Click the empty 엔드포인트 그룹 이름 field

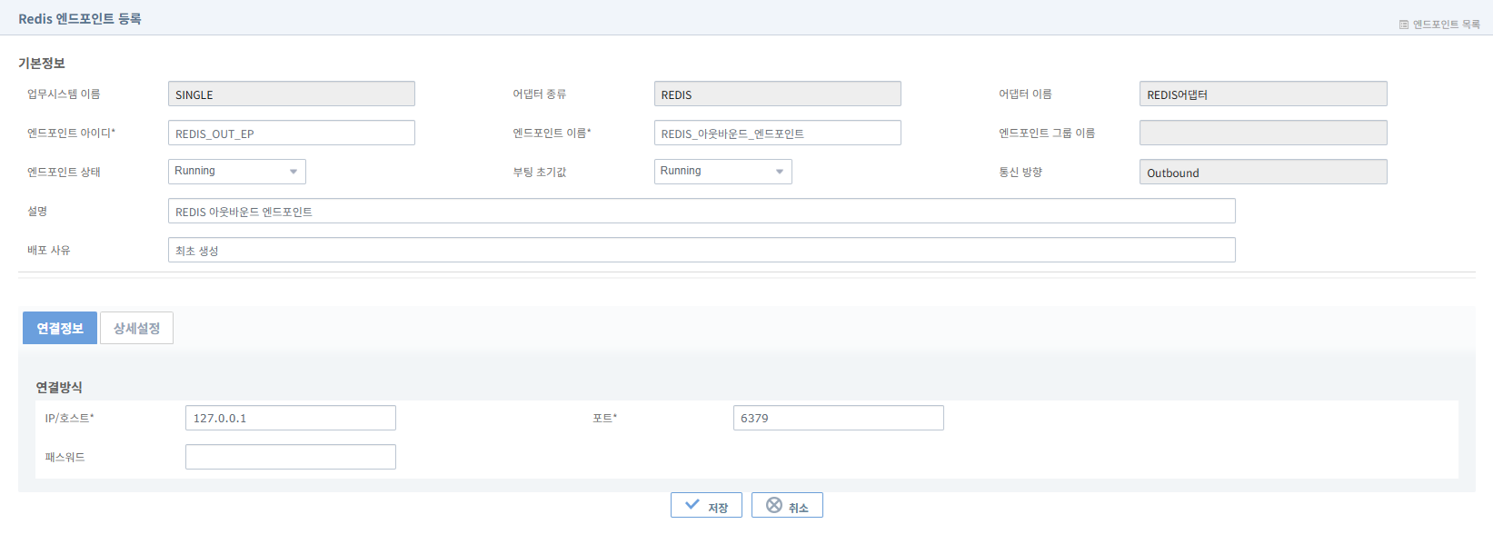click(1263, 133)
